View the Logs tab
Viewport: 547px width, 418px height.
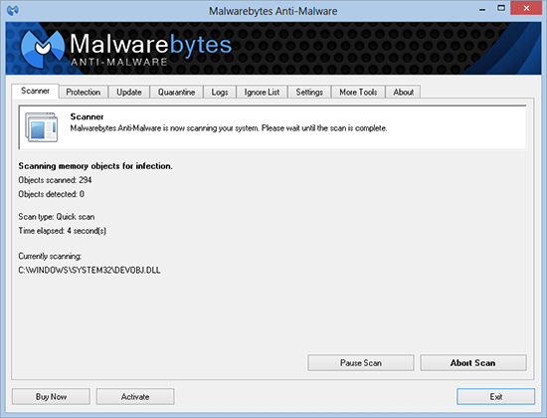[220, 93]
